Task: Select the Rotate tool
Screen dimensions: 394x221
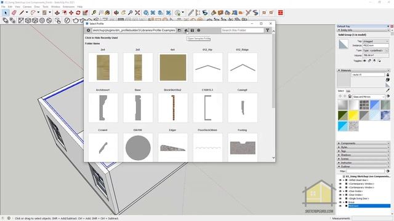Action: click(x=78, y=12)
